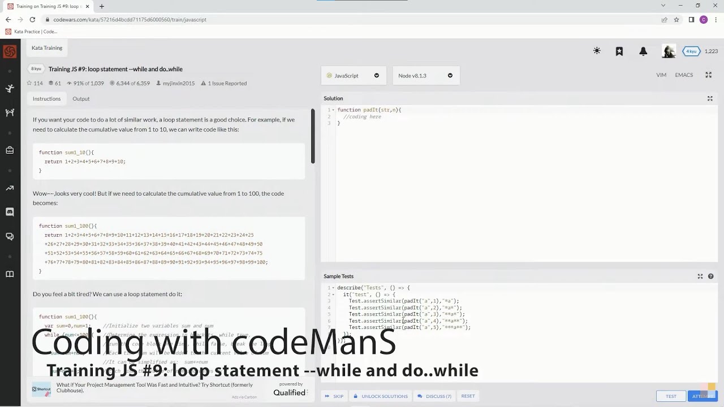Open a new browser tab
This screenshot has height=407, width=724.
(102, 6)
